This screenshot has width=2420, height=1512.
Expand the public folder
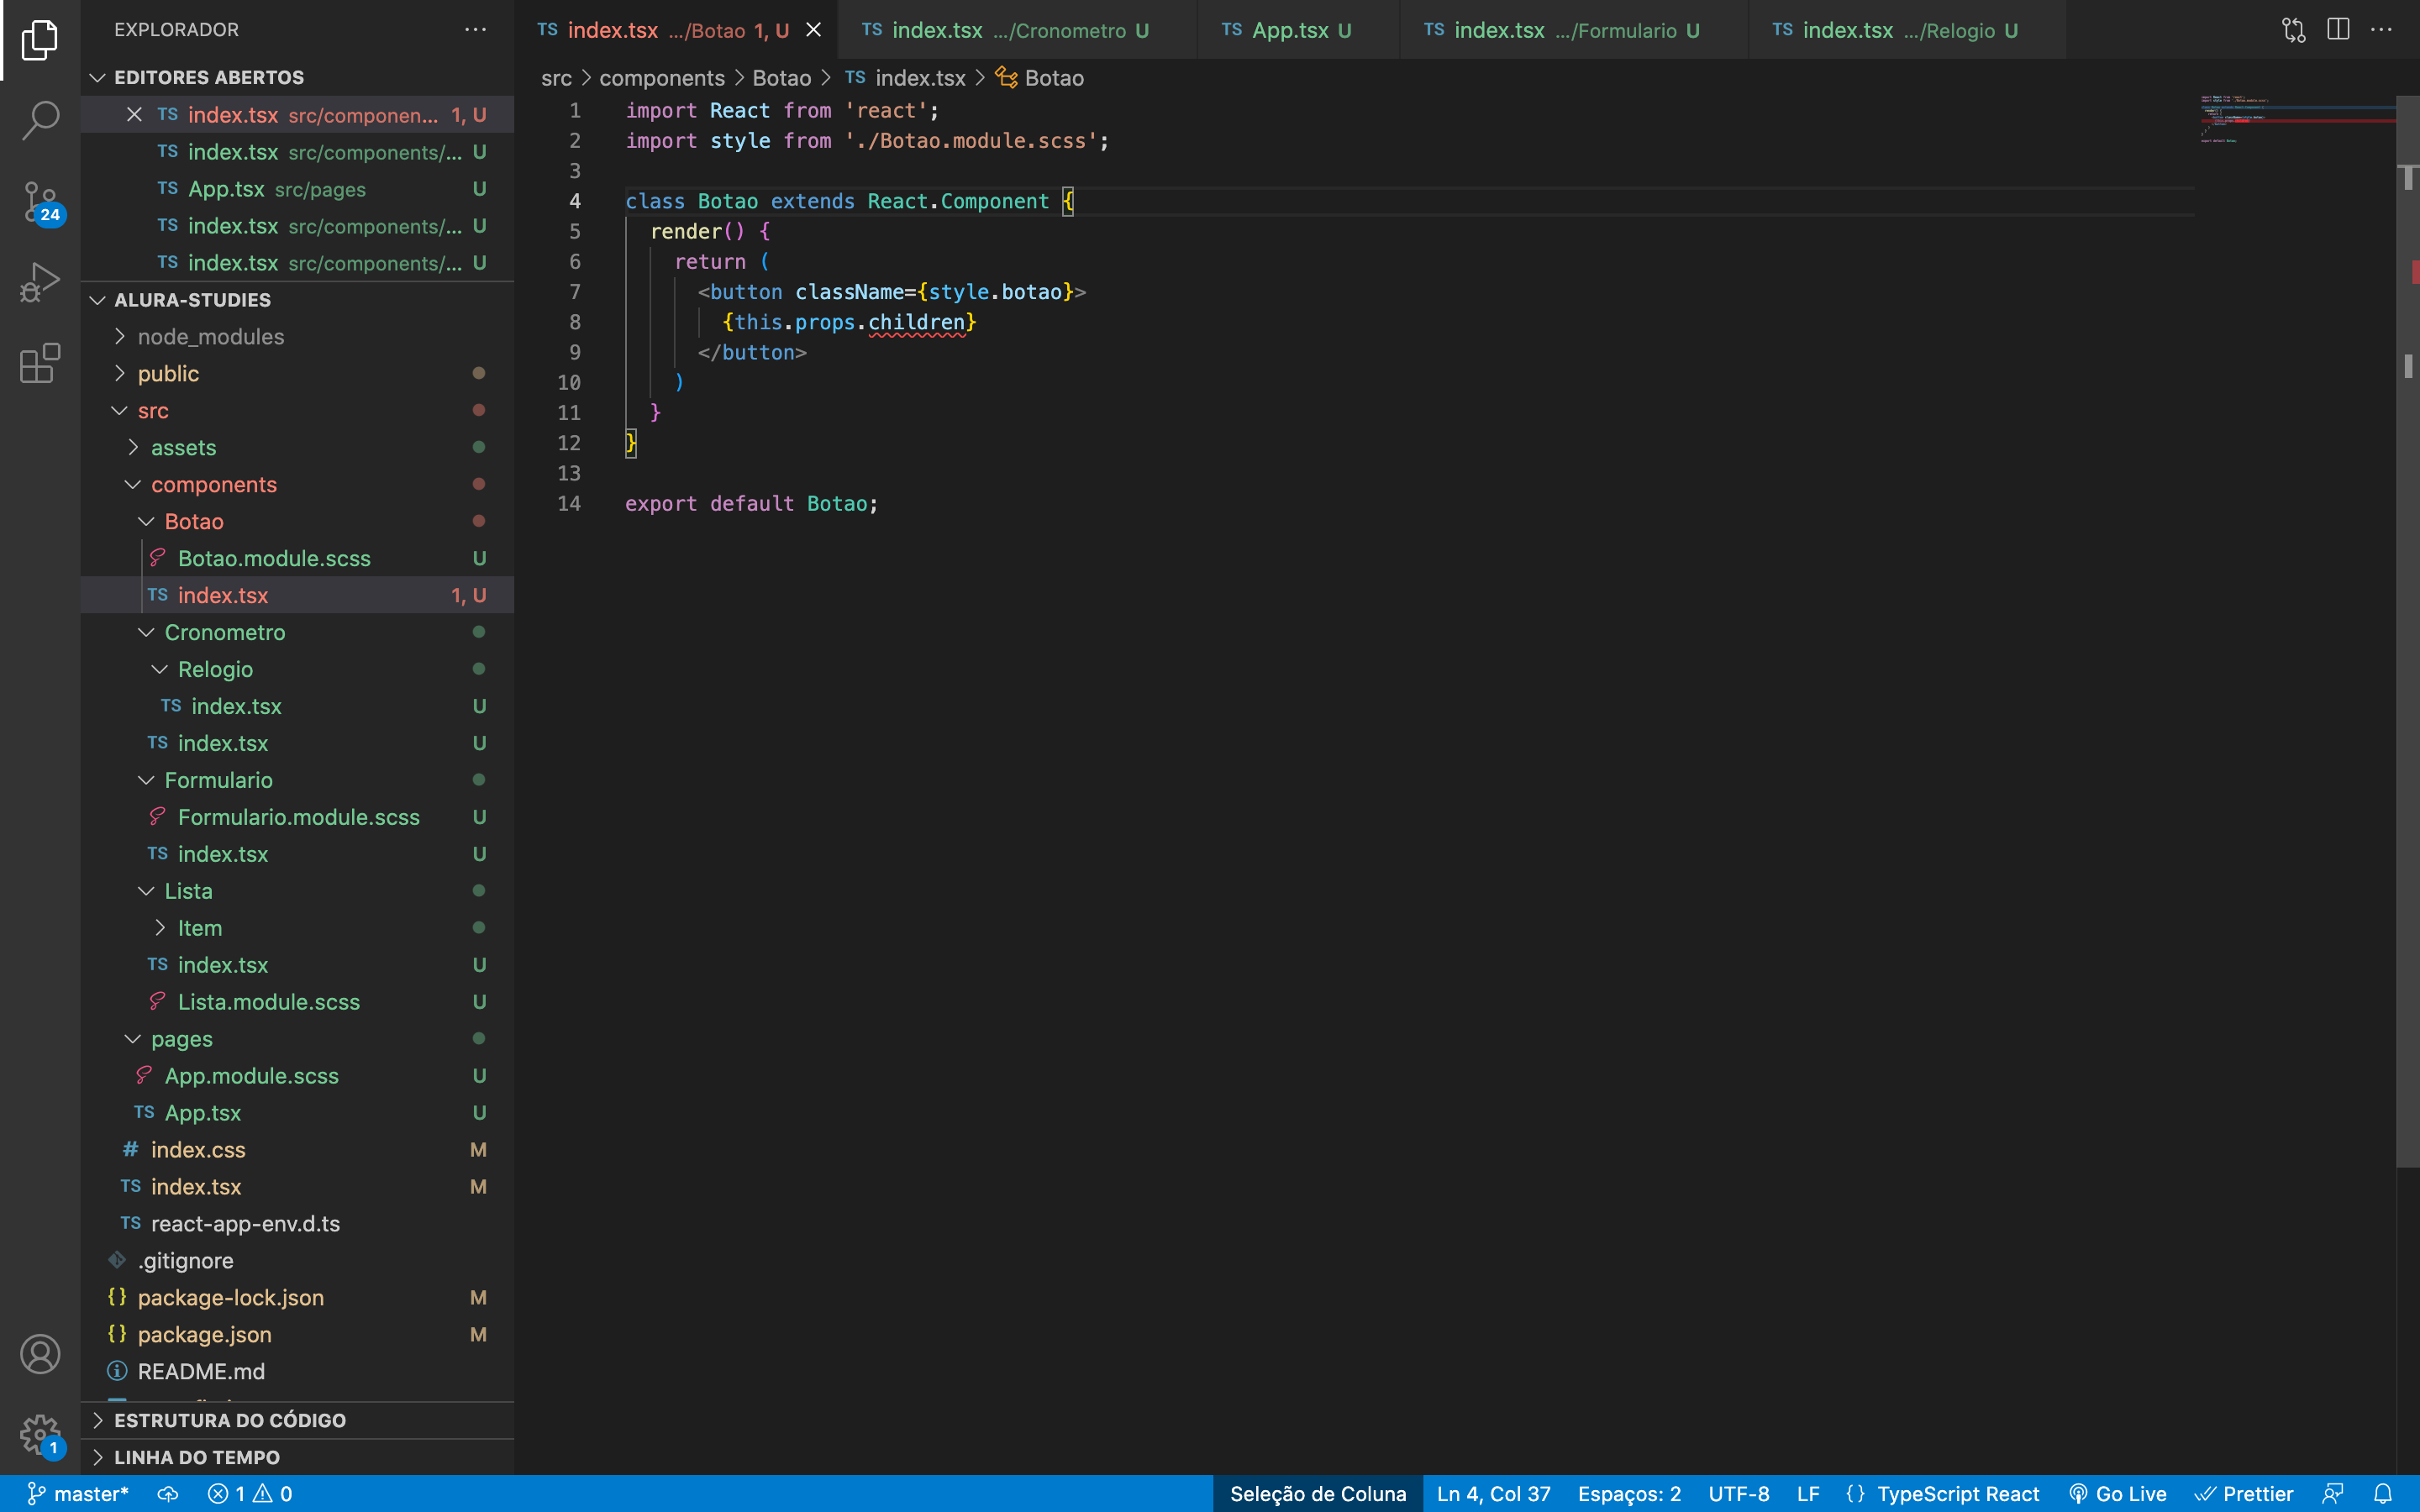coord(298,374)
